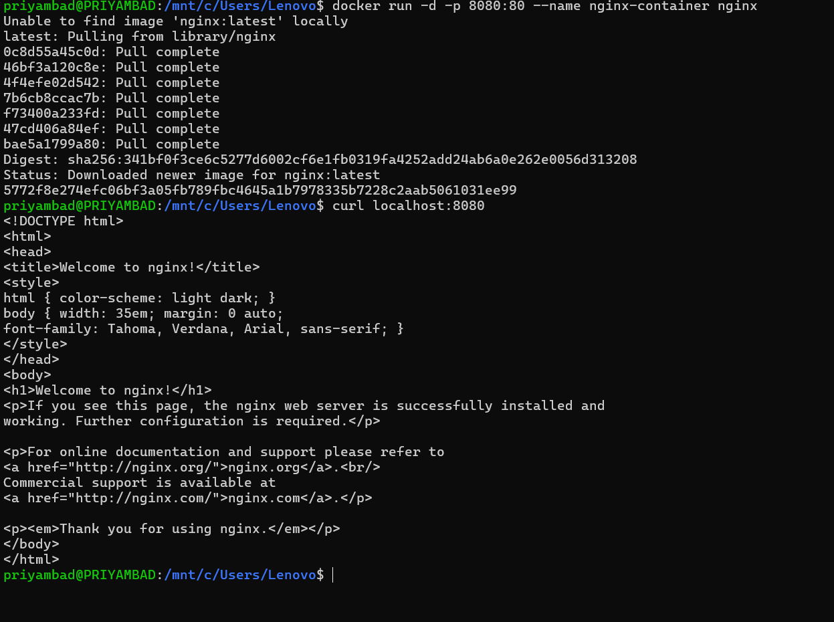
Task: Click 'Commercial support is available at' text
Action: point(139,483)
